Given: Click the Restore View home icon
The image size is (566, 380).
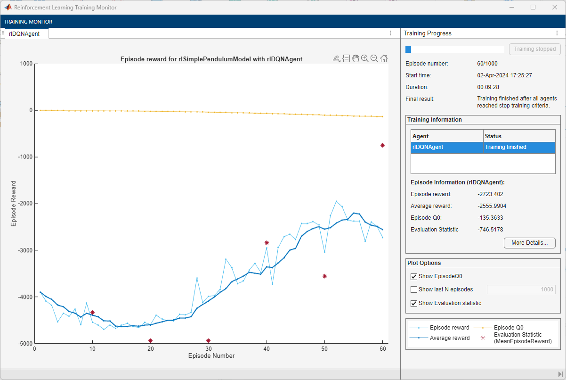Looking at the screenshot, I should pos(384,58).
